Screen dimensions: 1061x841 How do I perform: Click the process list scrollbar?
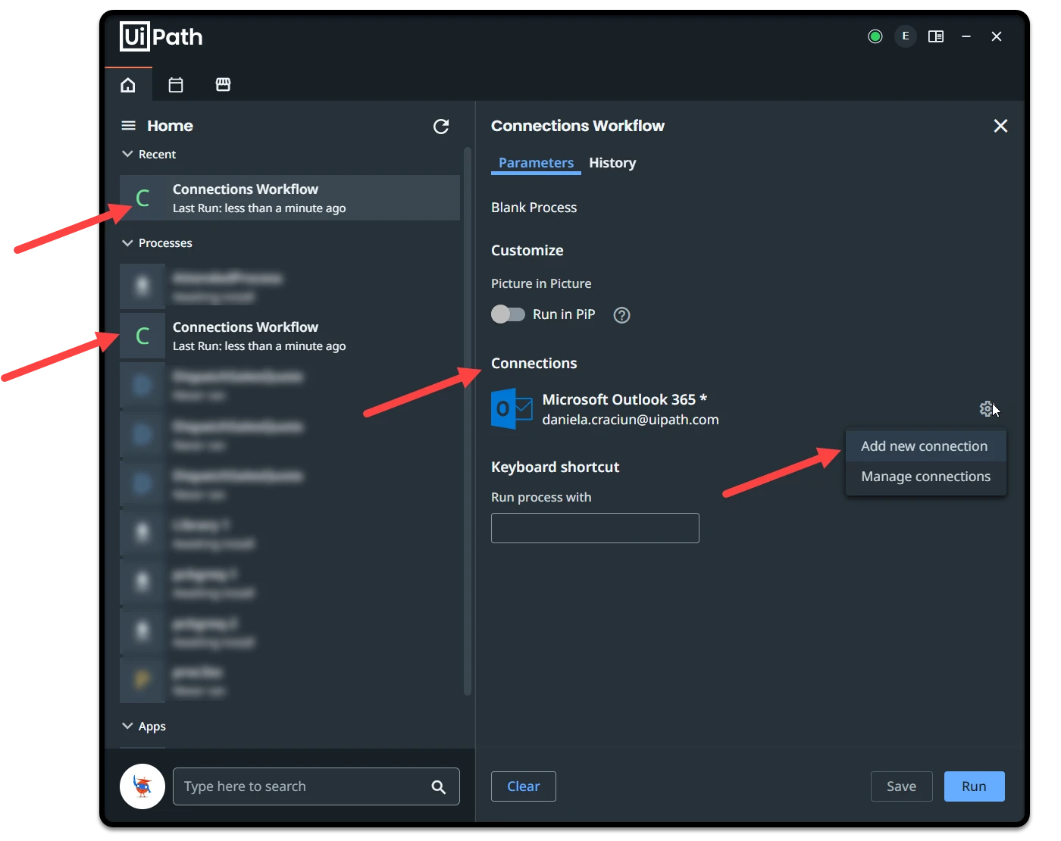click(468, 420)
